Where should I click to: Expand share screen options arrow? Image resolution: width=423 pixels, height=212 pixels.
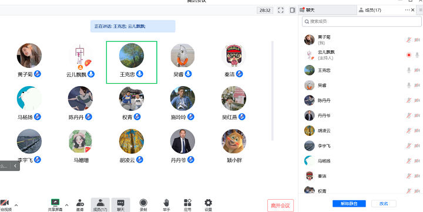click(66, 206)
